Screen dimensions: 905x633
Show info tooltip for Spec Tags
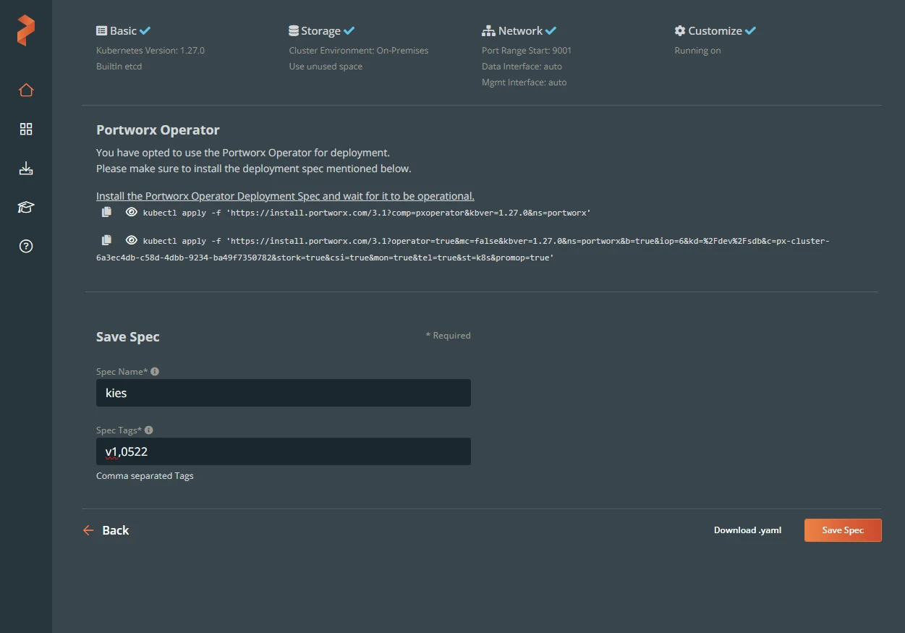coord(149,430)
